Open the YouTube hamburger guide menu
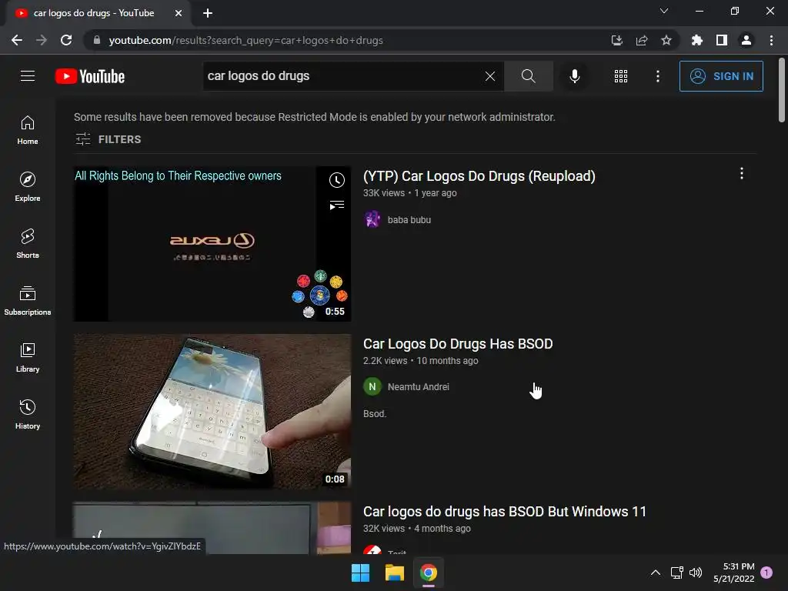The image size is (788, 591). pos(28,76)
